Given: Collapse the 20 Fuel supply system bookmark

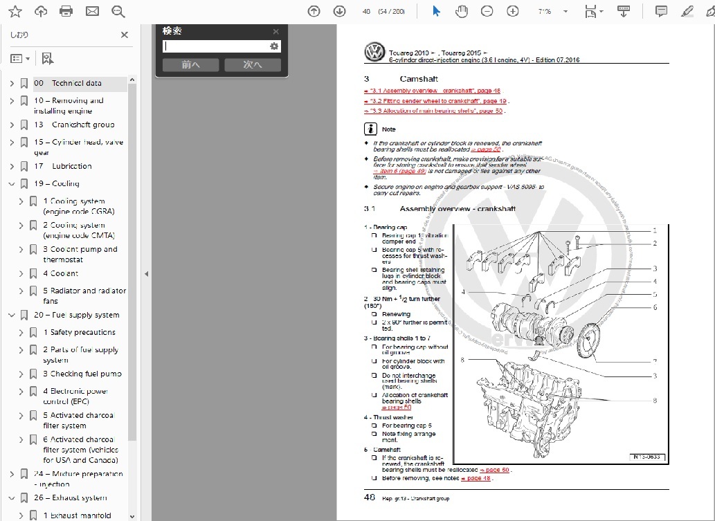Looking at the screenshot, I should coord(12,315).
